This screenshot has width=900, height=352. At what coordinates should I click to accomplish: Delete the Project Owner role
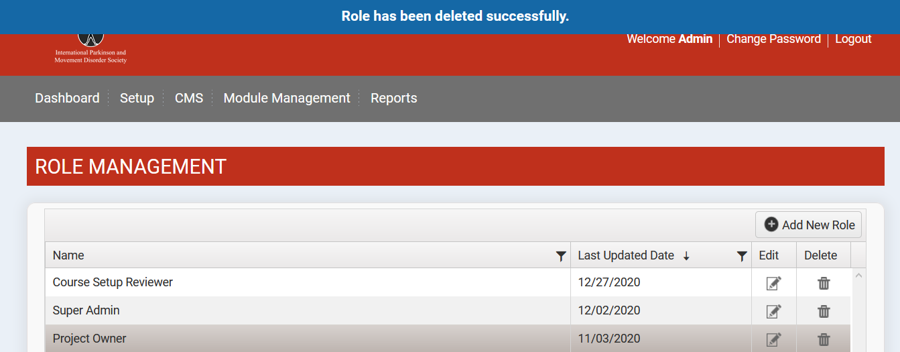click(x=824, y=339)
